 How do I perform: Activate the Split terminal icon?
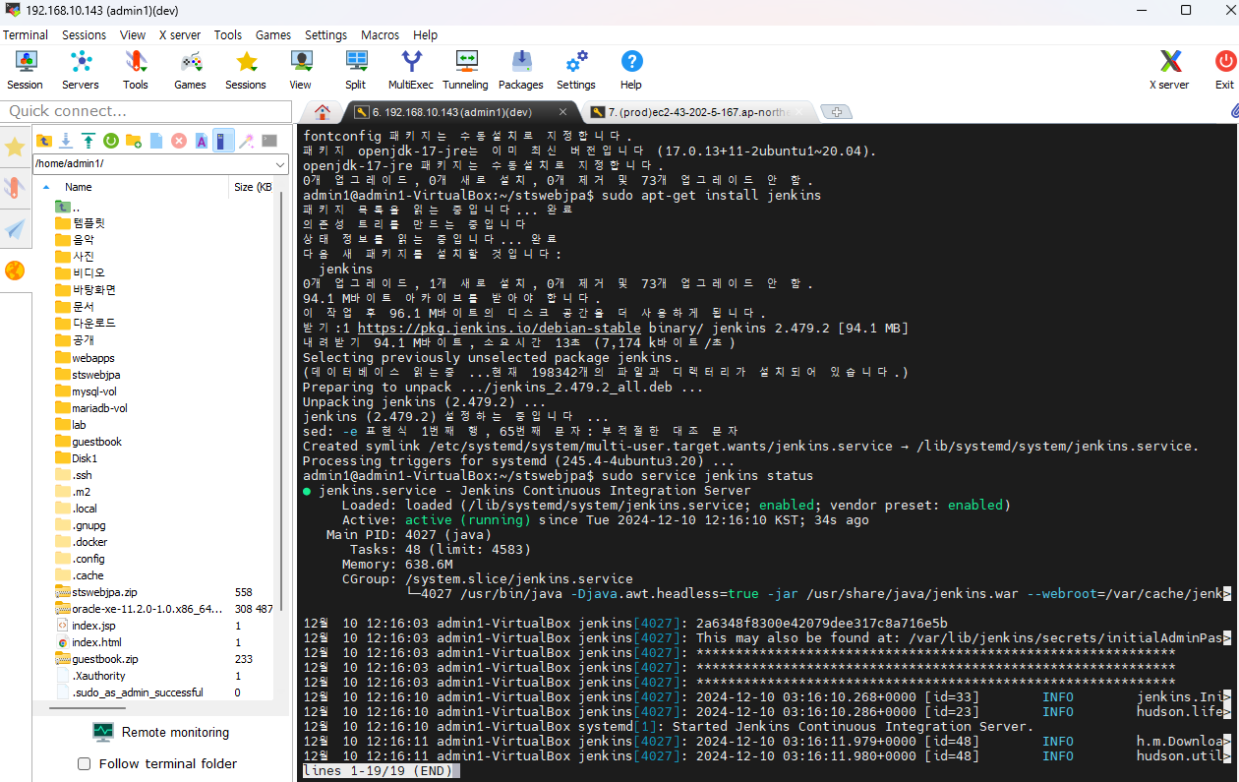tap(355, 70)
